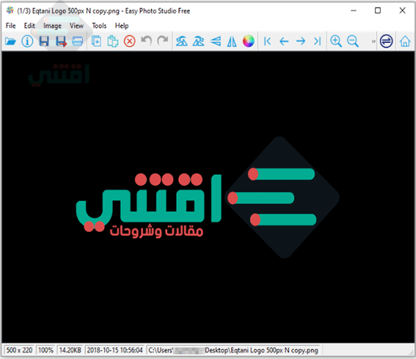Open color adjustment wheel
416x359 pixels.
(x=248, y=41)
